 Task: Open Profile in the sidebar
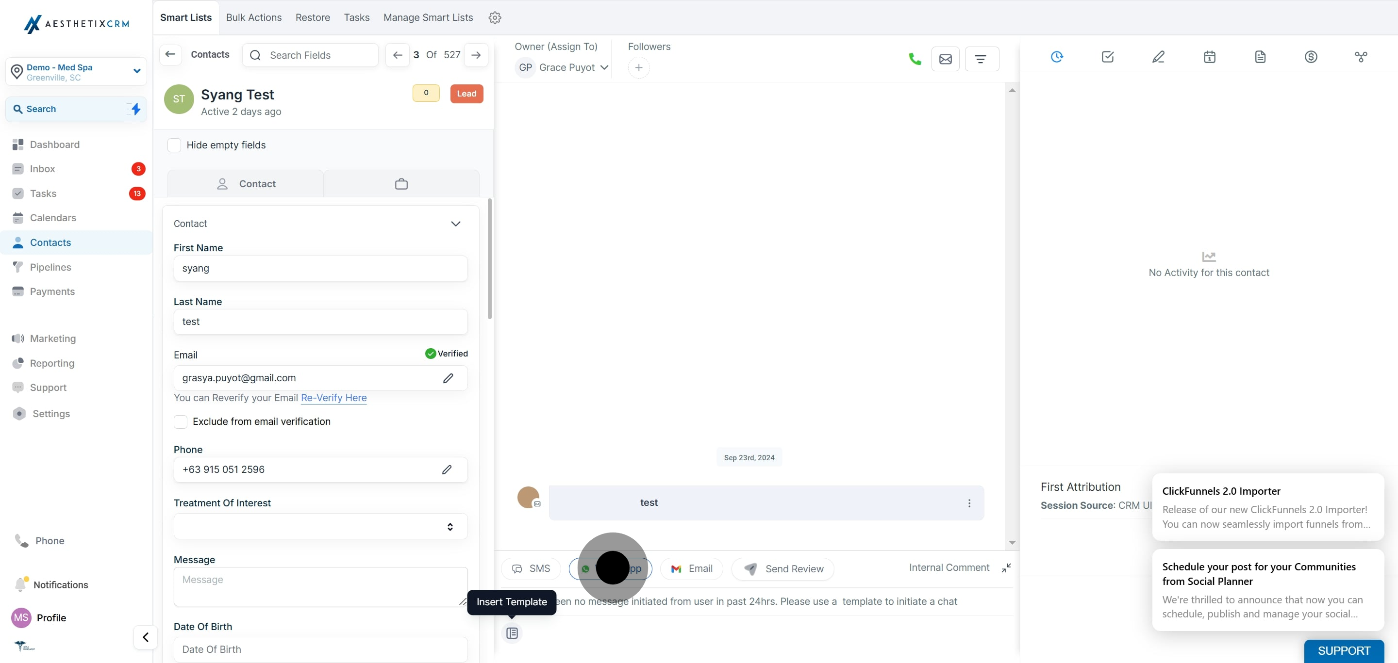point(51,618)
